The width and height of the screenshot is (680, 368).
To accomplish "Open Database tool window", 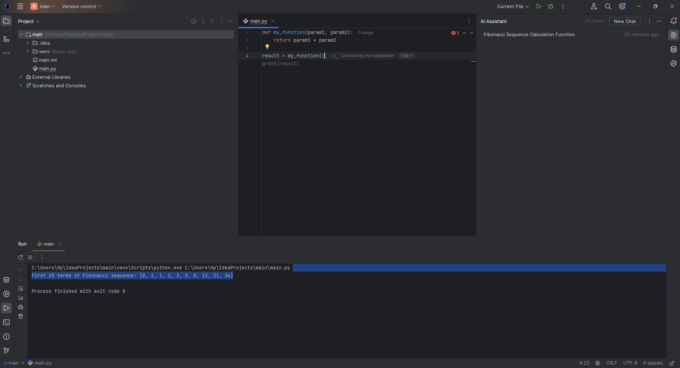I will [x=673, y=50].
